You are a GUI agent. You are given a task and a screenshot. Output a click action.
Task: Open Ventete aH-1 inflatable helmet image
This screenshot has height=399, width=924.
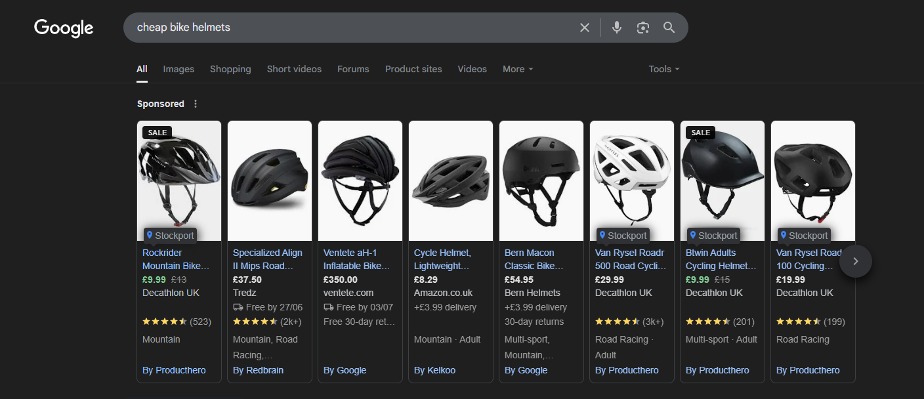pyautogui.click(x=360, y=180)
